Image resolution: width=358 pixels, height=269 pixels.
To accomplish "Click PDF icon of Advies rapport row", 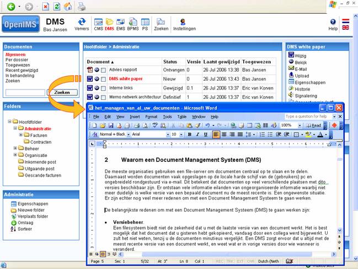I will point(90,70).
